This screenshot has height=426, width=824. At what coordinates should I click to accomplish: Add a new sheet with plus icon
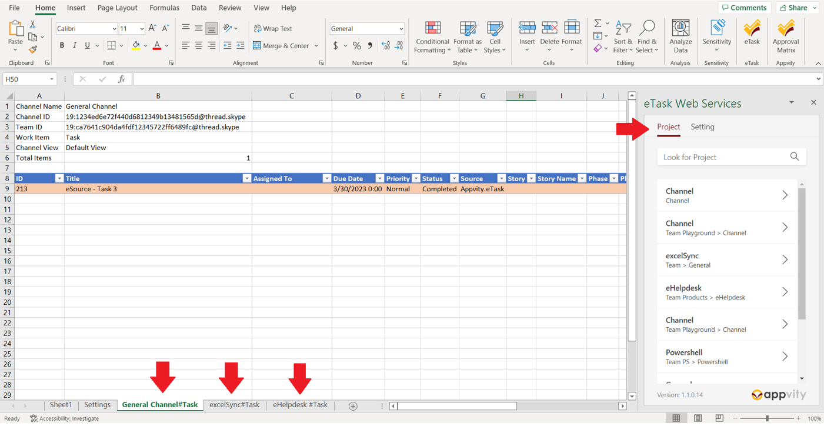click(x=353, y=406)
